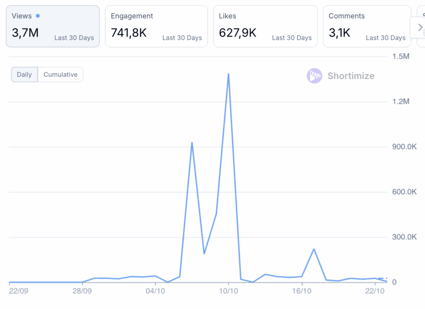The height and width of the screenshot is (309, 425).
Task: Click the 04/10 x-axis date label
Action: (x=155, y=291)
